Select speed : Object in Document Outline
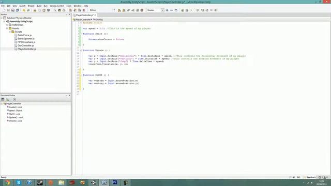Screen dimensions: 331x186 coord(15,111)
